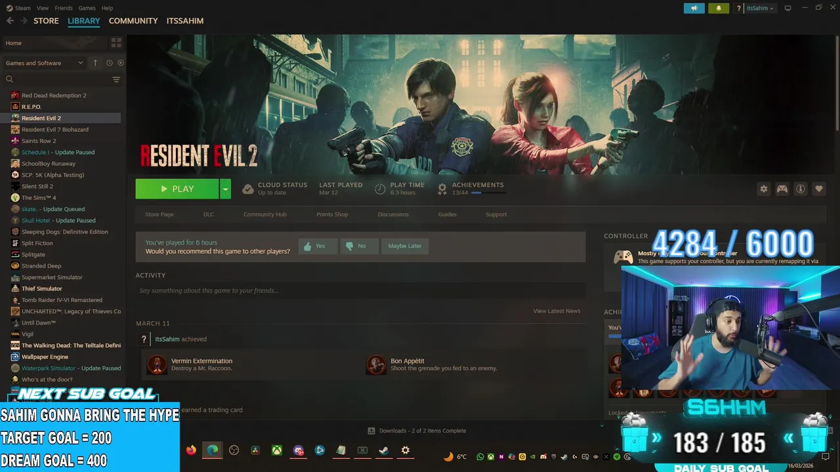This screenshot has width=840, height=472.
Task: Open Bon Appétit achievement icon
Action: pos(376,364)
